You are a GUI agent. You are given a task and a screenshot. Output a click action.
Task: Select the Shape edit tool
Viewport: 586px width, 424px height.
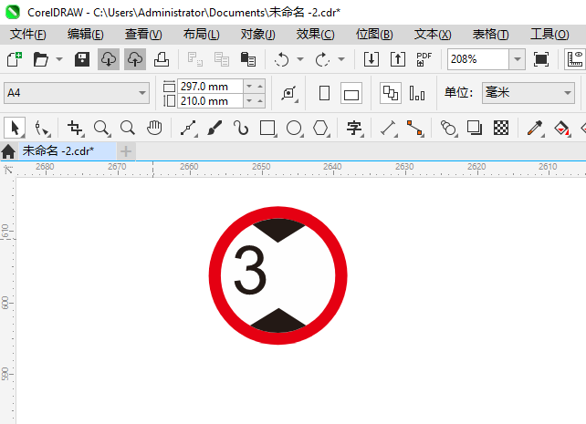[41, 128]
